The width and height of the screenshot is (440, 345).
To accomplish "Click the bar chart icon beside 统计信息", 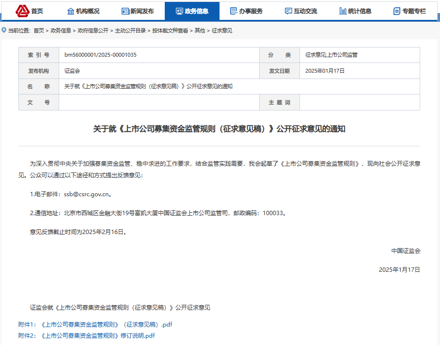I will tap(343, 10).
